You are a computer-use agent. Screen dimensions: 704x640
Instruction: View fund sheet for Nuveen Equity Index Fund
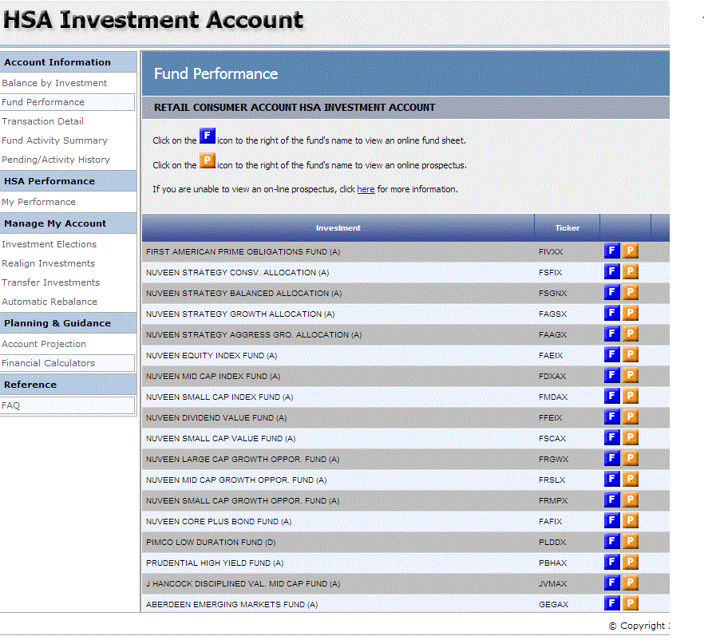coord(611,354)
